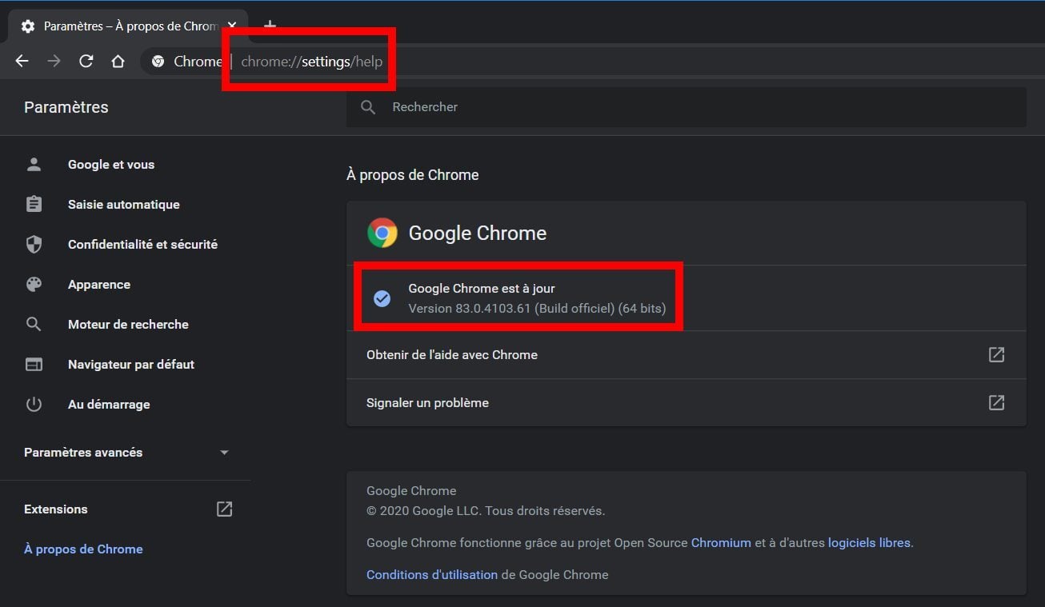Select À propos de Chrome in sidebar

(83, 549)
